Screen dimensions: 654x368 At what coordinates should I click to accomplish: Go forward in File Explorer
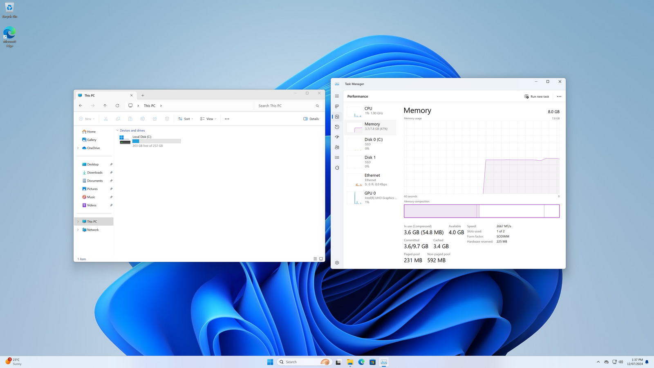[x=93, y=105]
